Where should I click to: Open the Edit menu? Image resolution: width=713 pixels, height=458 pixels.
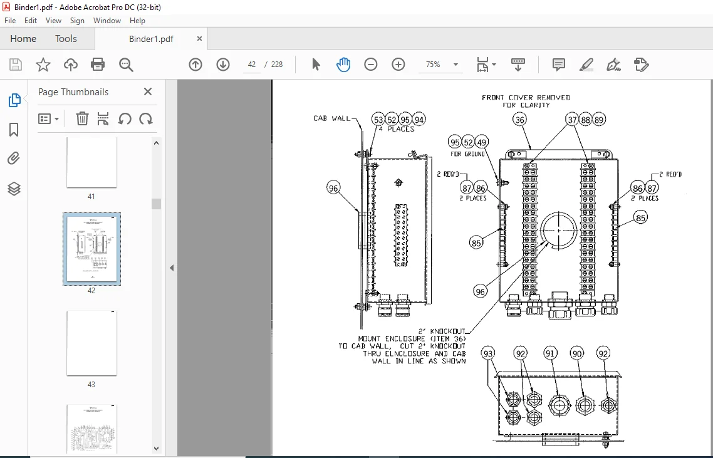[31, 21]
